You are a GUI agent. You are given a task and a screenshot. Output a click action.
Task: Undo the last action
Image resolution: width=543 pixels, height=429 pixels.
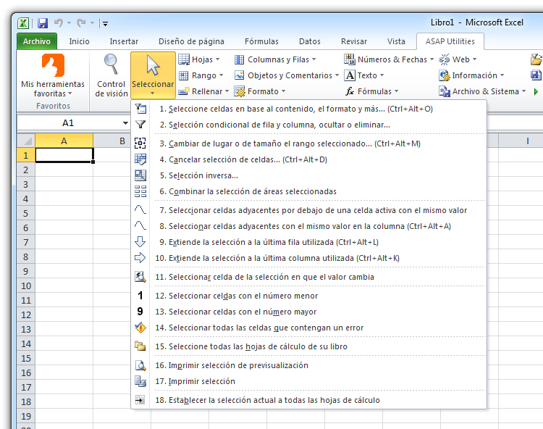58,23
